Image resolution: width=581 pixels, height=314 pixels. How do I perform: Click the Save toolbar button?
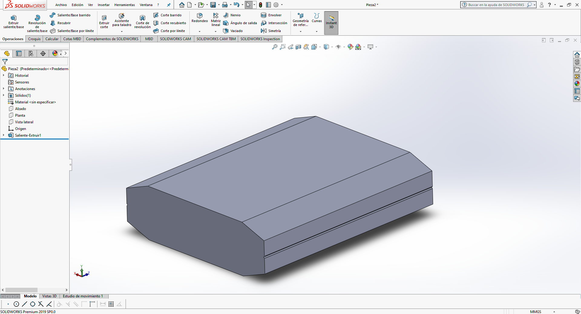[x=213, y=5]
